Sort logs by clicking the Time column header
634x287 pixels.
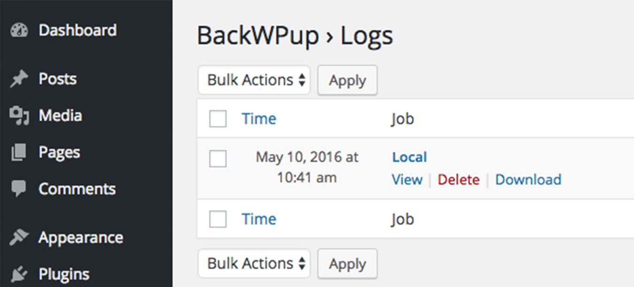[259, 119]
